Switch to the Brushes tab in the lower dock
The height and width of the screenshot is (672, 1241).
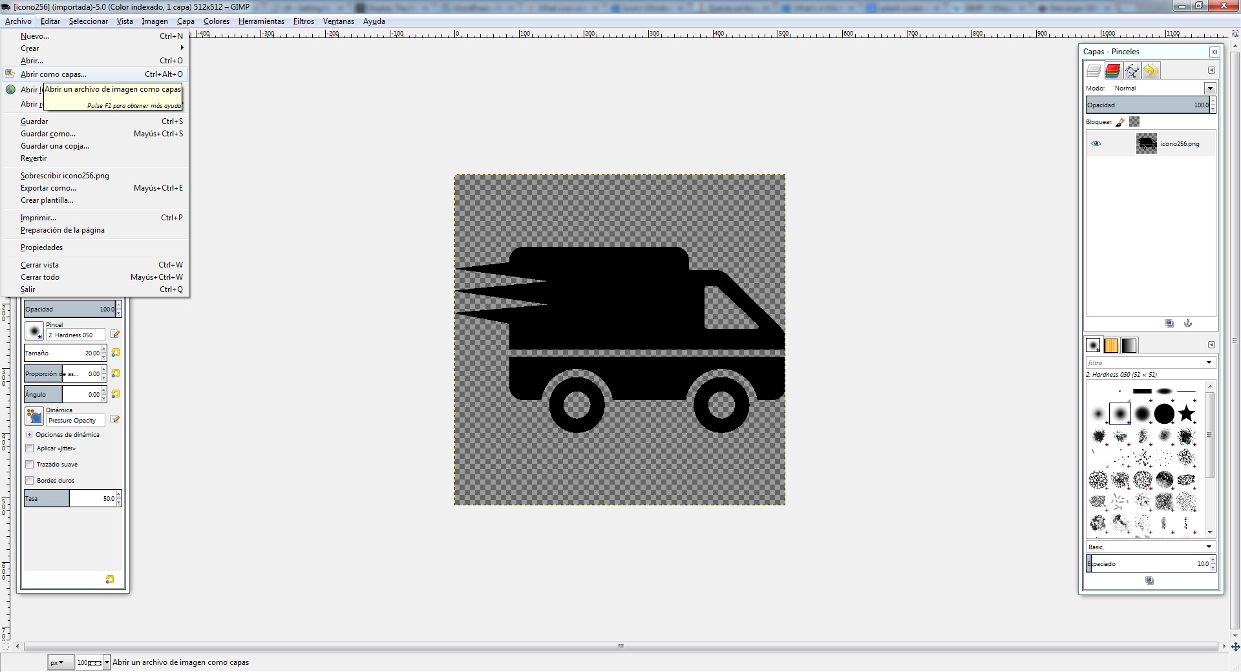coord(1093,345)
